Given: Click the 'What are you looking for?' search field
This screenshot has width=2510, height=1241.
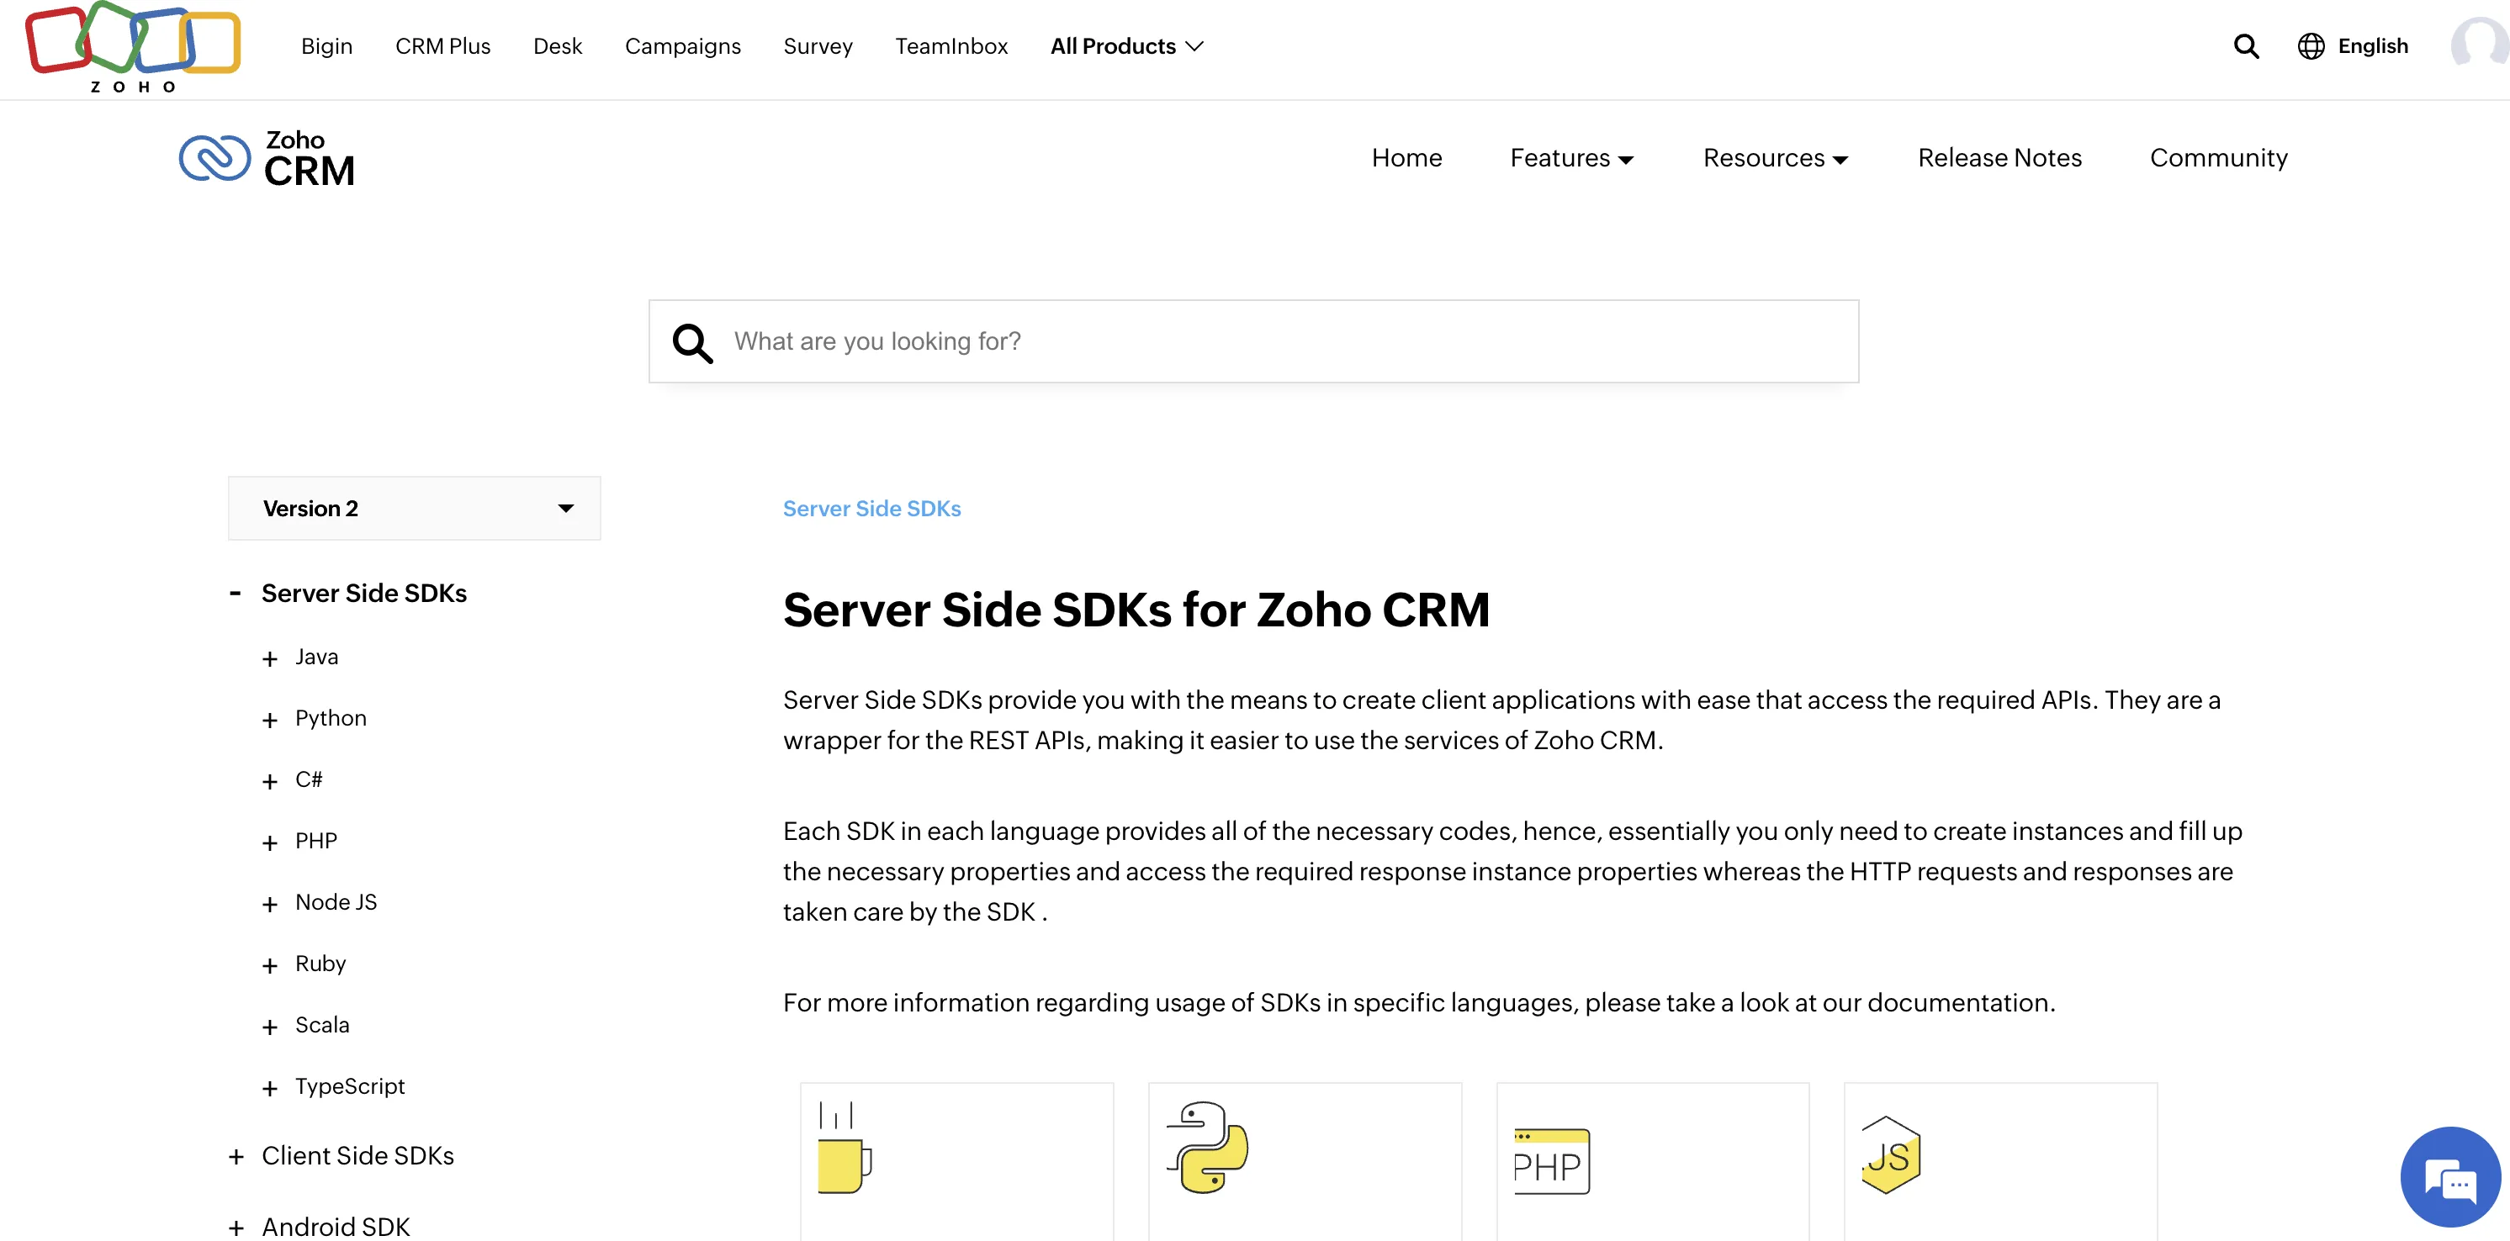Looking at the screenshot, I should click(1253, 342).
